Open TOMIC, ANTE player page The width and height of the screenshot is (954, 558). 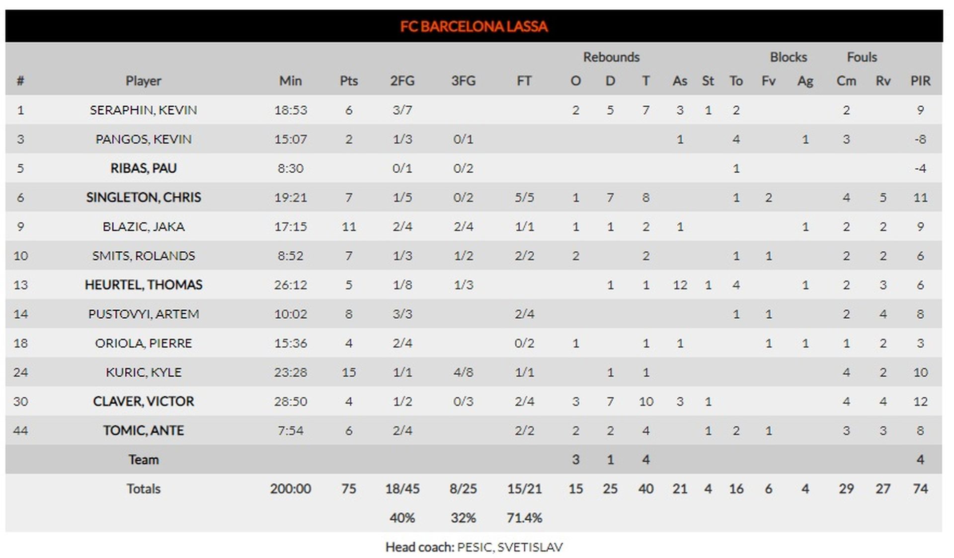coord(143,430)
